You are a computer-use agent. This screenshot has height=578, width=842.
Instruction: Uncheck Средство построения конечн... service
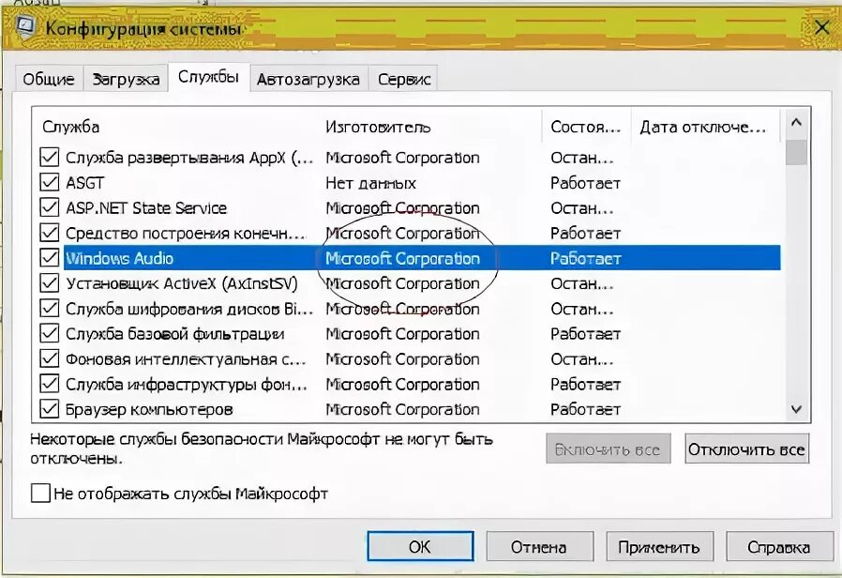50,233
